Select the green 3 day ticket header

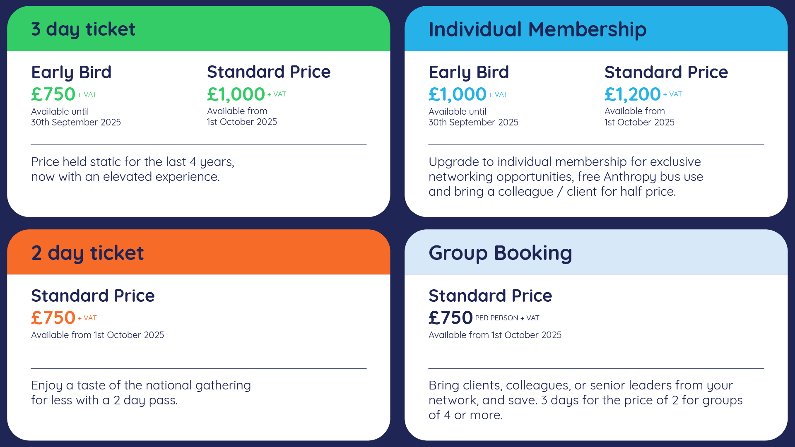pyautogui.click(x=199, y=29)
